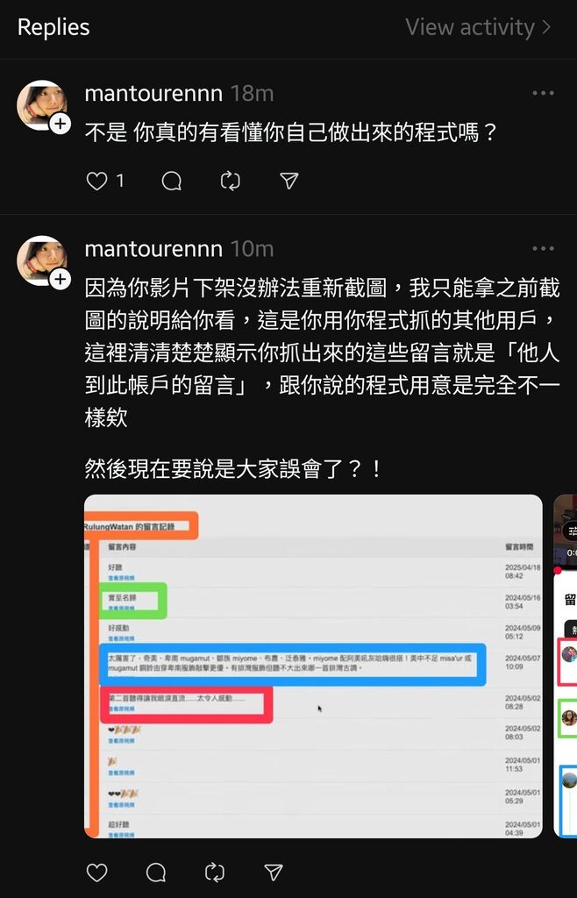
Task: Share the first reply via send icon
Action: pos(289,181)
